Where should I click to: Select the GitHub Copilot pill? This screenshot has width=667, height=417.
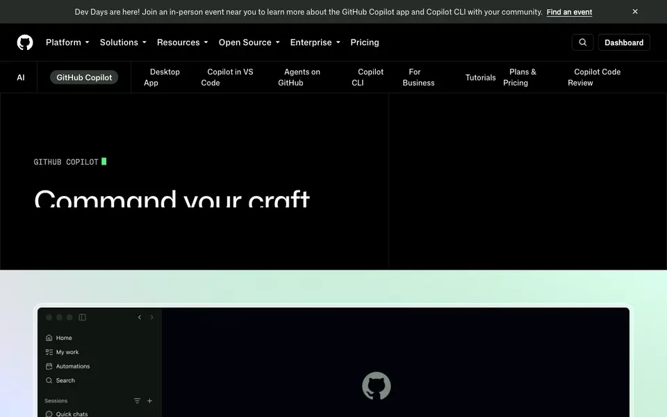pyautogui.click(x=84, y=77)
